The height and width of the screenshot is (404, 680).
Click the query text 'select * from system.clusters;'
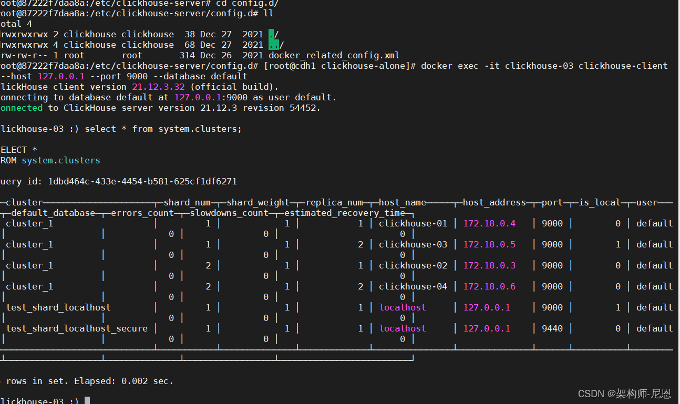tap(163, 129)
